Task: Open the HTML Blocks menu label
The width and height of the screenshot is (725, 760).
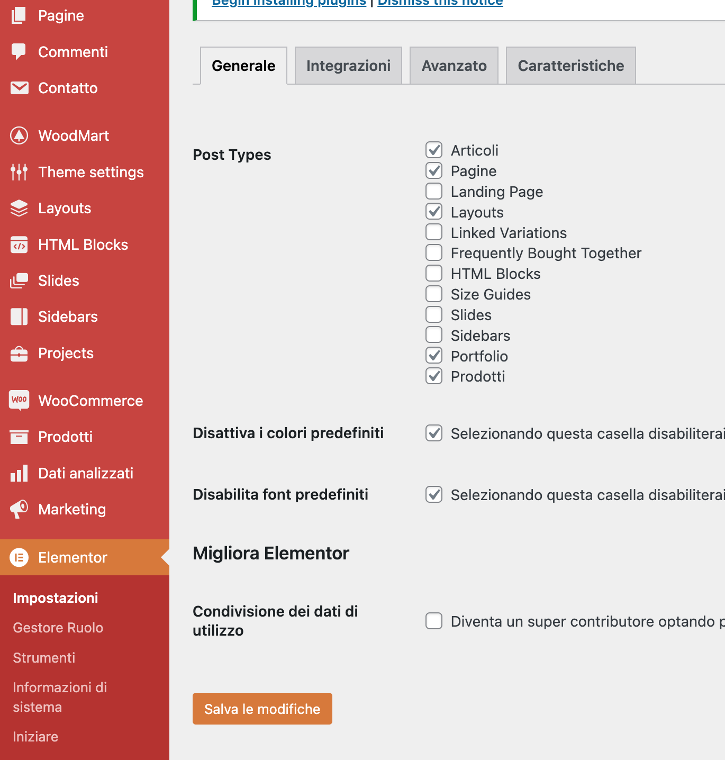Action: pyautogui.click(x=83, y=245)
